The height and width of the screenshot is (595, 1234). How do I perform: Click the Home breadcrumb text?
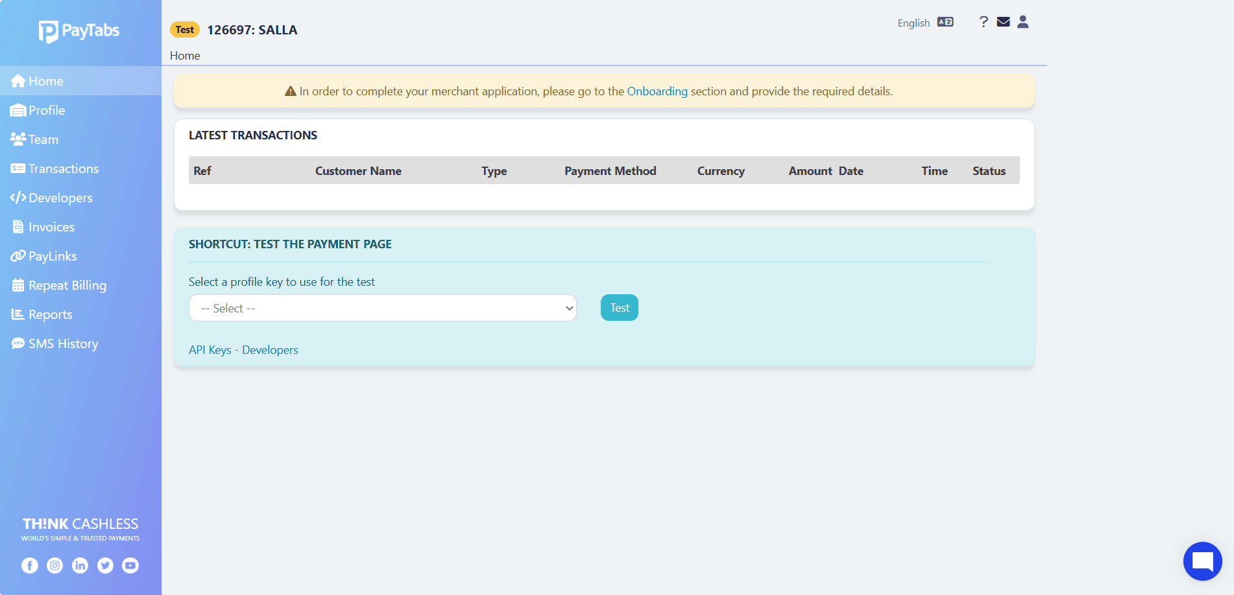(185, 56)
